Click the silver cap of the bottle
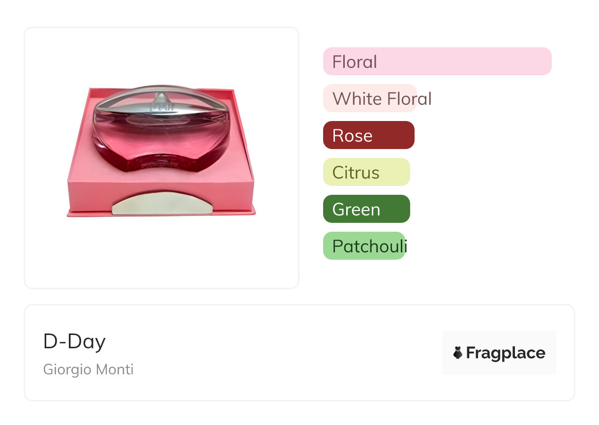The height and width of the screenshot is (425, 599). (161, 101)
